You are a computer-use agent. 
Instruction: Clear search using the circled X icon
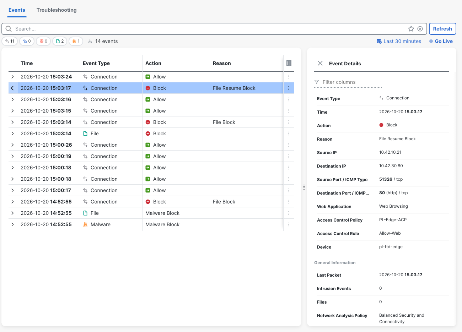pyautogui.click(x=420, y=29)
